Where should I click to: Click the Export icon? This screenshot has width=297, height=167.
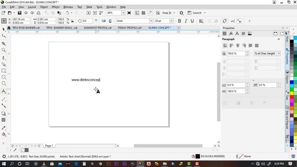click(95, 13)
